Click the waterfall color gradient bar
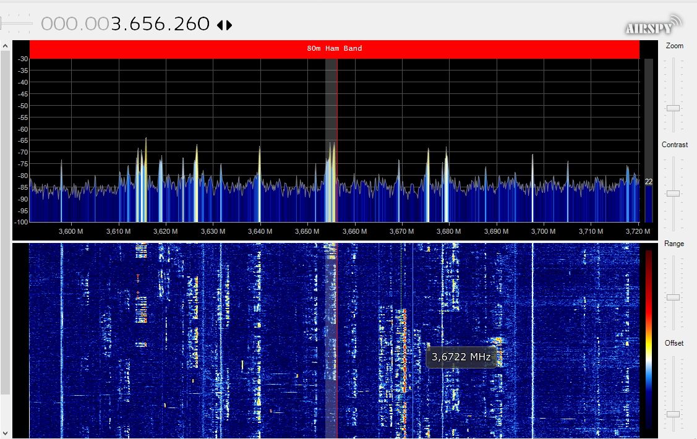Screen dimensions: 697x439 649,339
